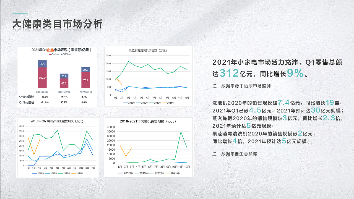
Task: Select the 0.4% offline growth value
Action: click(x=84, y=103)
